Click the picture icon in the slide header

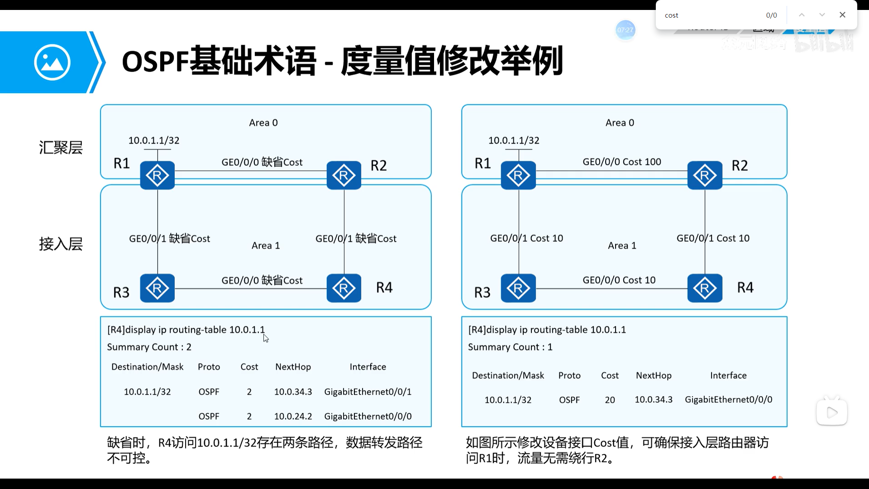click(52, 62)
